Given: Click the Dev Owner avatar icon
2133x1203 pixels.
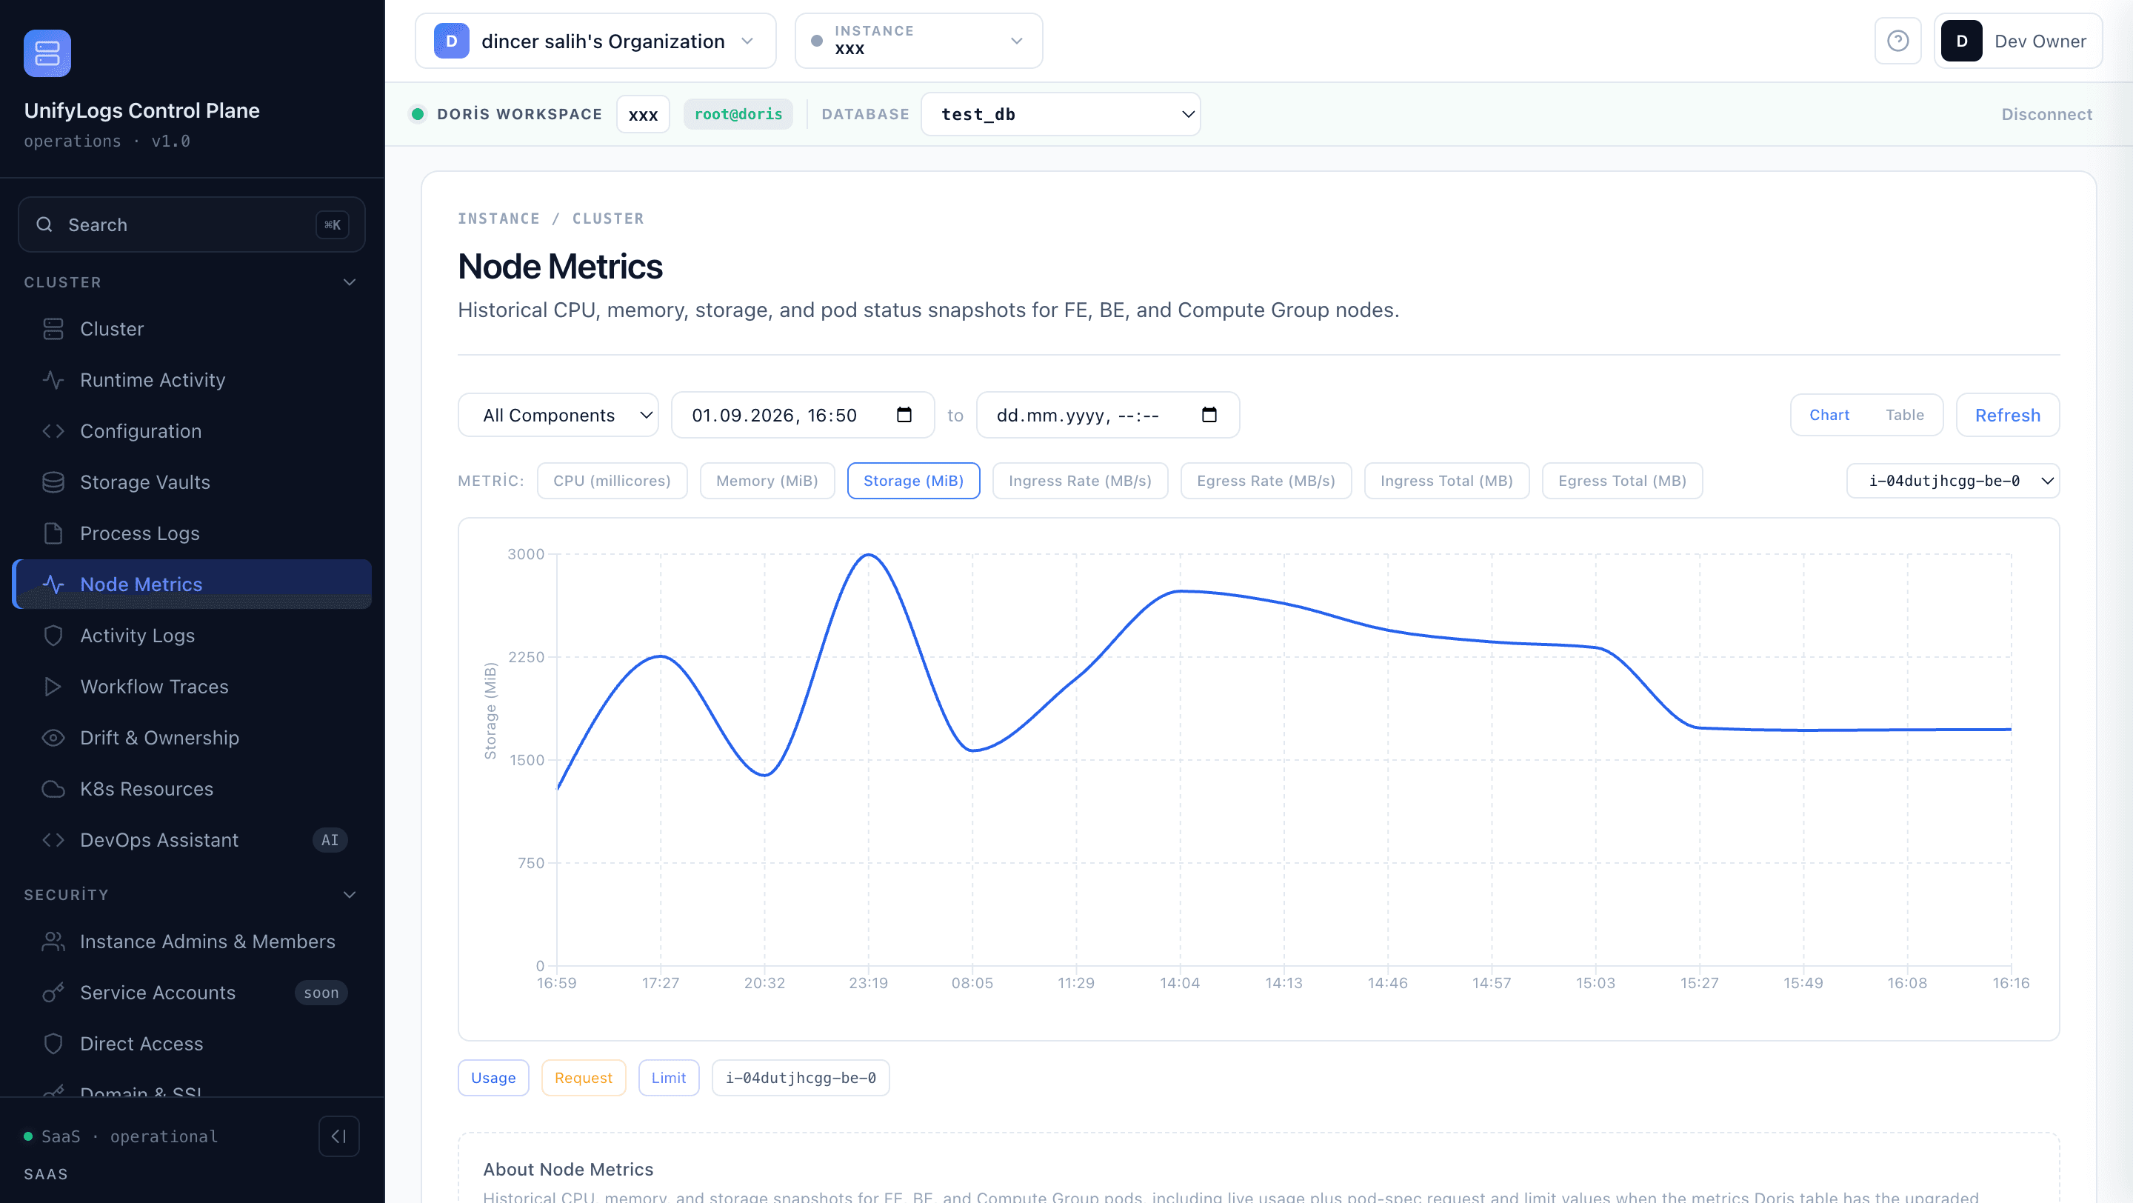Looking at the screenshot, I should 1962,41.
